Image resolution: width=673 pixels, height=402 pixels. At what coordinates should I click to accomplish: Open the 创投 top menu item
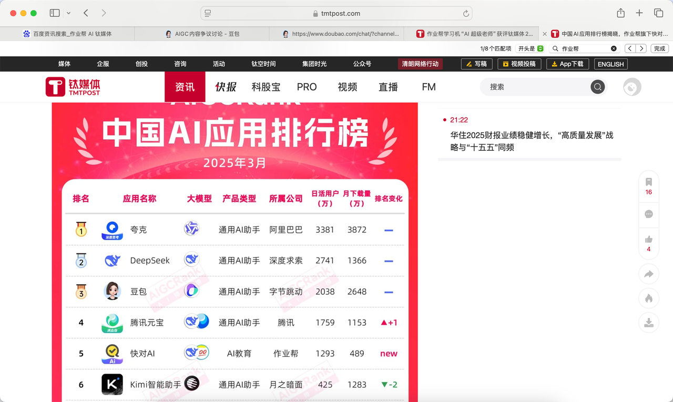[141, 64]
